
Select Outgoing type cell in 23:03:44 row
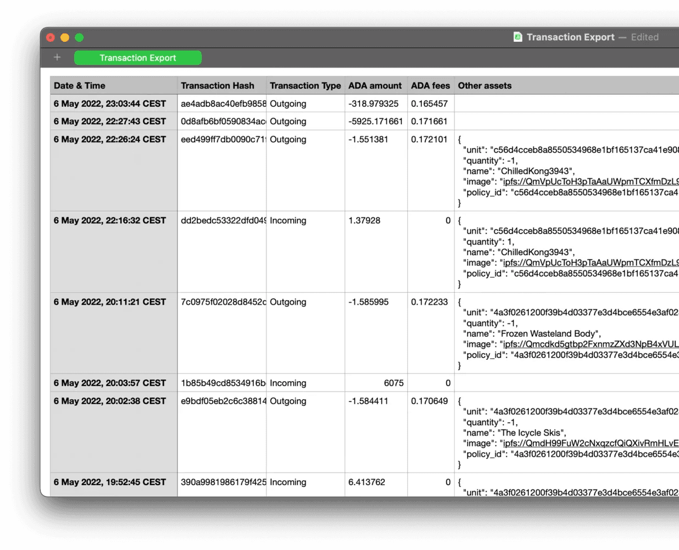click(x=306, y=103)
